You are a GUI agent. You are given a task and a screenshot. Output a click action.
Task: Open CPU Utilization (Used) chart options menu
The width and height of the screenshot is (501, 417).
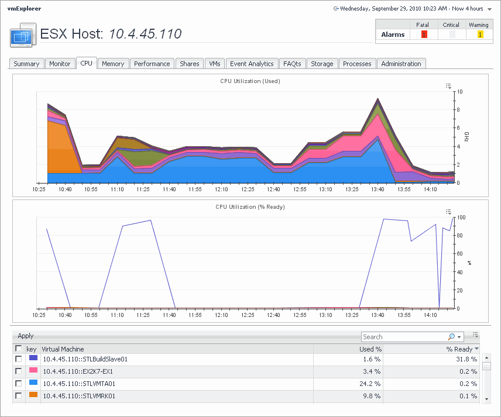[x=448, y=86]
